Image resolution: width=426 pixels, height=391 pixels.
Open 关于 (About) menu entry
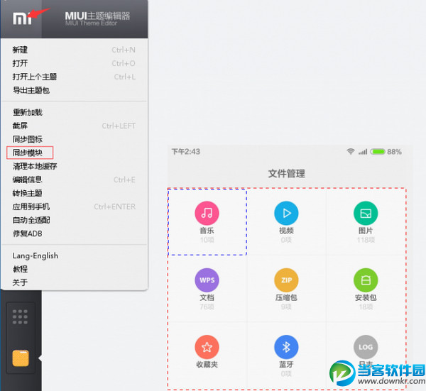(x=20, y=282)
